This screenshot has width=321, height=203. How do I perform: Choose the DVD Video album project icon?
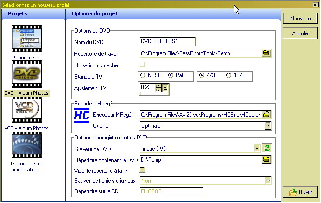[26, 74]
